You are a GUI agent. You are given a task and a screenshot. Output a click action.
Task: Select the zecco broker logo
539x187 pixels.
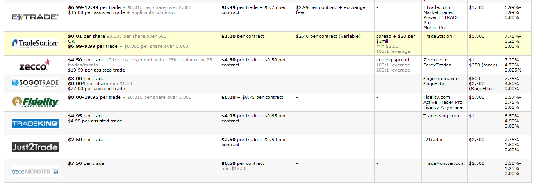pyautogui.click(x=35, y=65)
